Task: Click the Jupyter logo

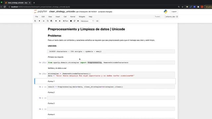Action: (40, 12)
